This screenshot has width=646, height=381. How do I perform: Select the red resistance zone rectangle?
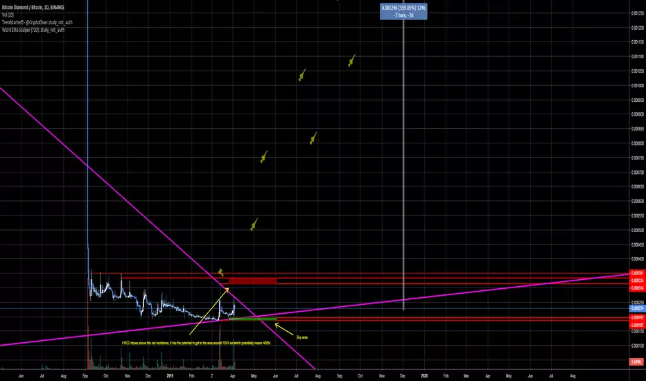point(252,281)
